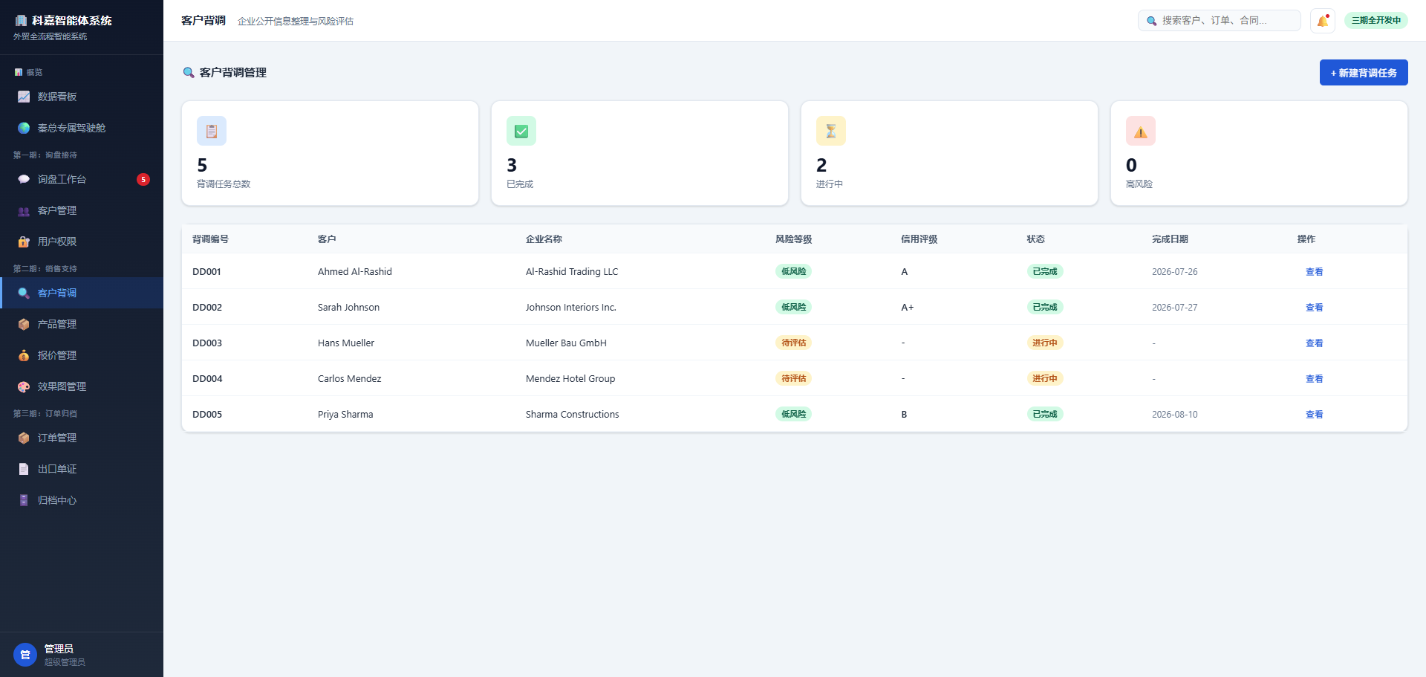1426x677 pixels.
Task: Click the globe icon beside 秦总专属驾驶舱
Action: [x=24, y=128]
